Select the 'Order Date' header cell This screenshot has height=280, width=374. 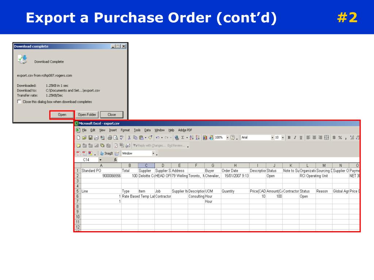click(235, 171)
